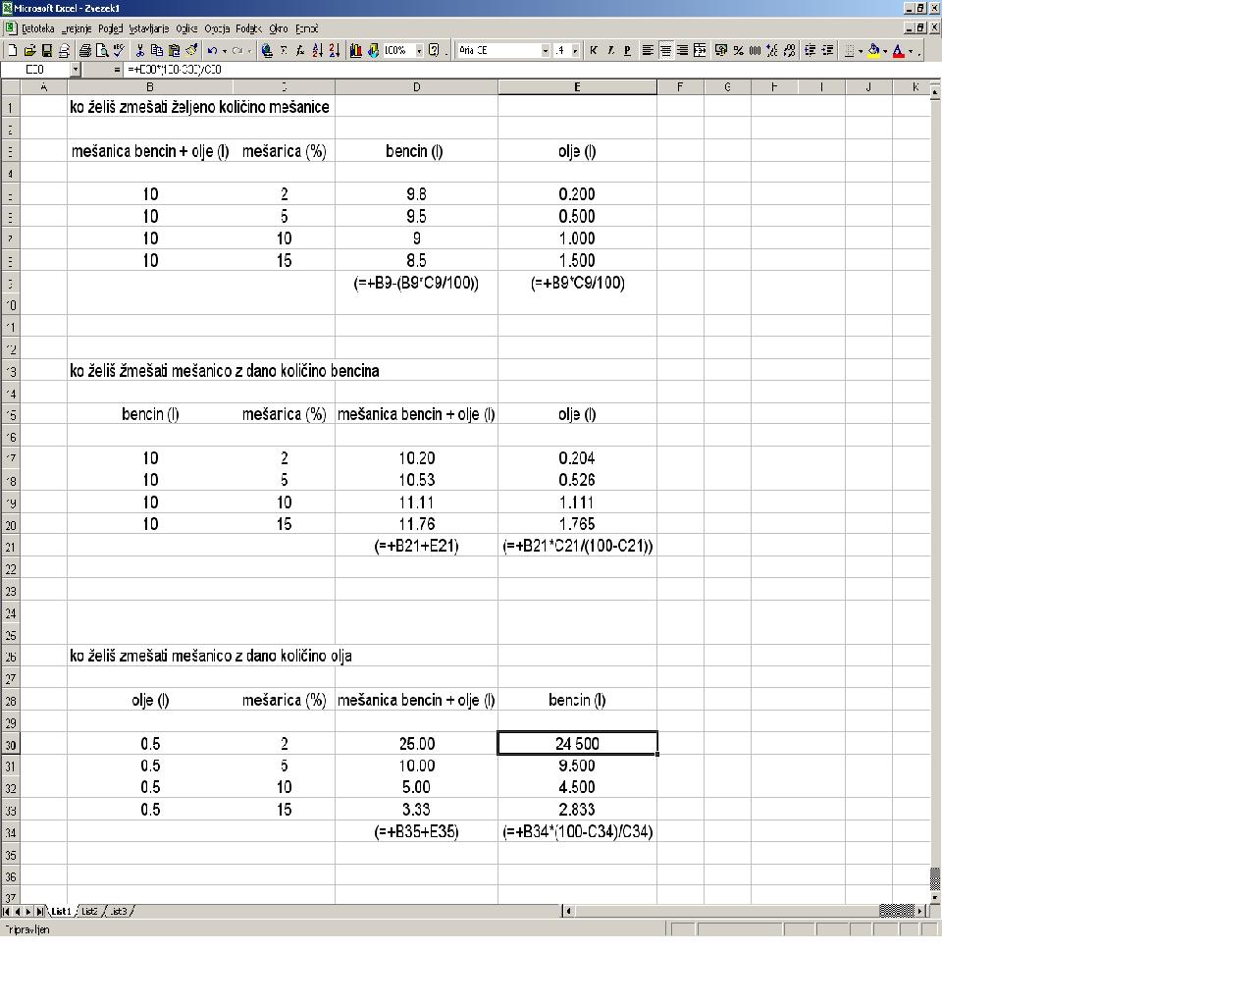Toggle the center alignment button

tap(665, 50)
